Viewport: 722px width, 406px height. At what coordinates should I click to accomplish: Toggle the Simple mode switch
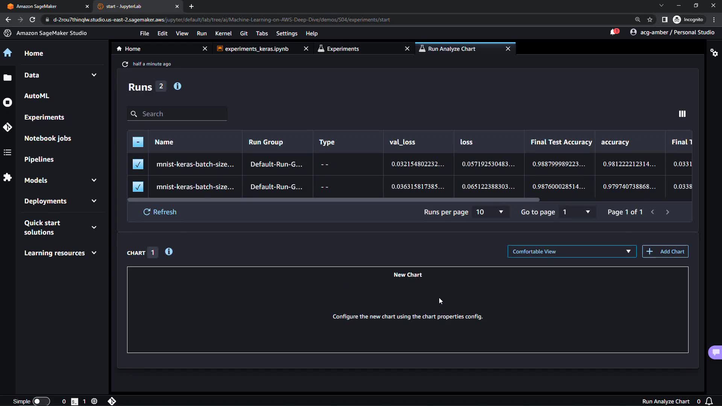(41, 401)
